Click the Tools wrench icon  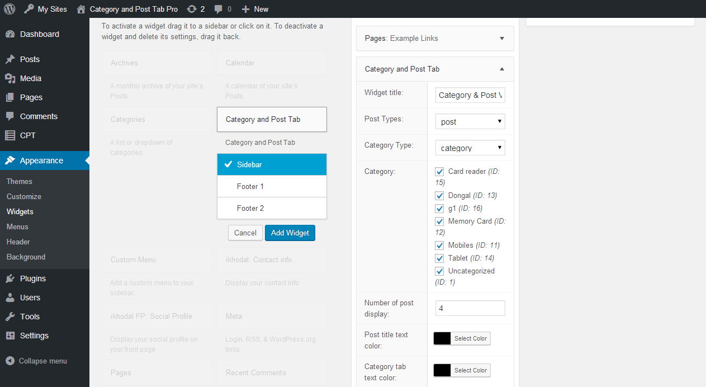click(x=10, y=317)
